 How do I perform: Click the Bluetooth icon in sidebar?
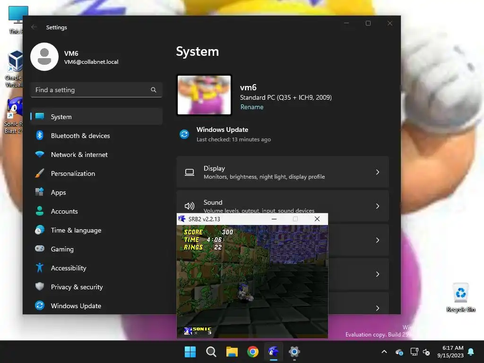40,135
